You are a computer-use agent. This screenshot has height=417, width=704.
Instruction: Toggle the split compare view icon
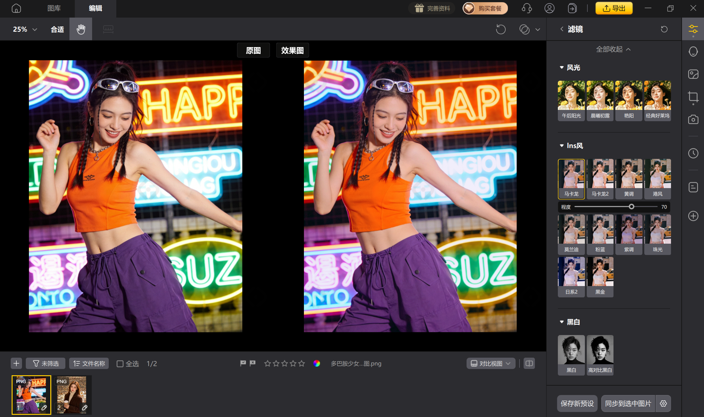pyautogui.click(x=529, y=363)
